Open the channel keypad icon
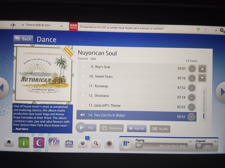The image size is (225, 168). point(199,146)
